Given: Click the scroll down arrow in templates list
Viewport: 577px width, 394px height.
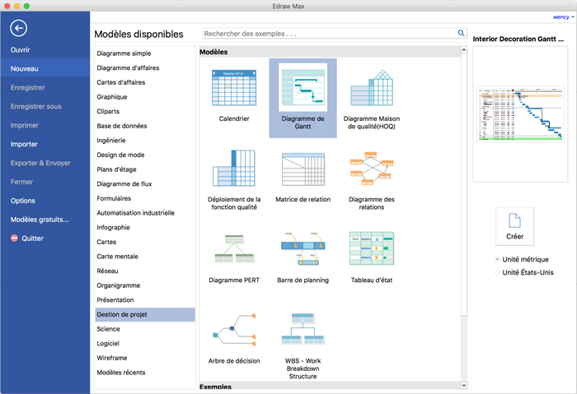Looking at the screenshot, I should click(x=463, y=386).
